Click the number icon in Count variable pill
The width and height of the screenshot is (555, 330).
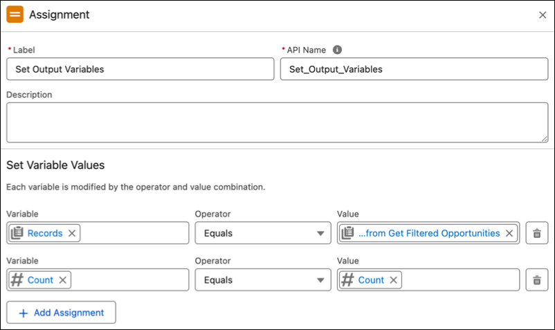17,279
